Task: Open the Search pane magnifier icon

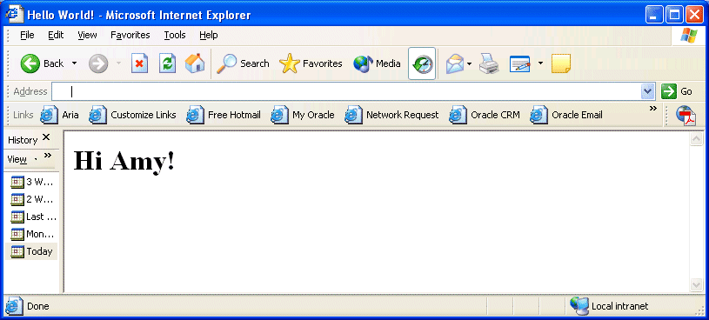Action: (226, 63)
